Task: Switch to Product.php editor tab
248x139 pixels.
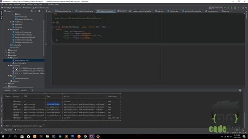Action: click(x=173, y=11)
